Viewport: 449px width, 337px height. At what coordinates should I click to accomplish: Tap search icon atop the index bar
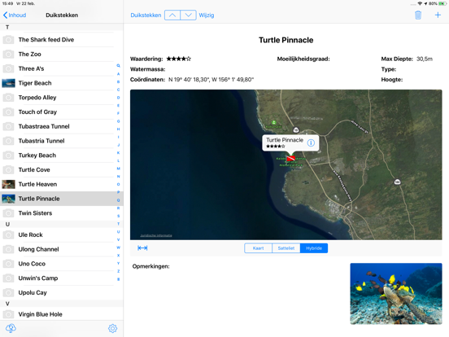tap(118, 66)
